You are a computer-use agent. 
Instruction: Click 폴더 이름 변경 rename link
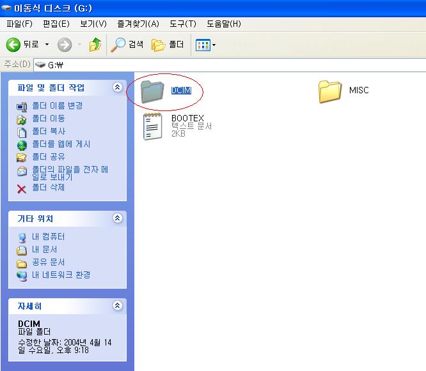tap(58, 106)
